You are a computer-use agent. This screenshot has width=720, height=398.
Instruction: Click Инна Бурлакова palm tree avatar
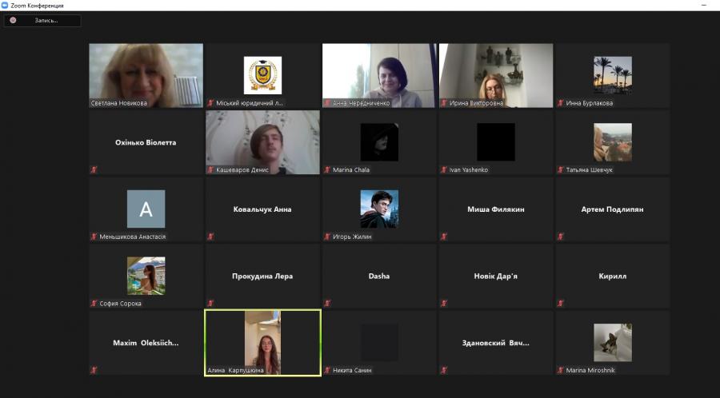point(613,74)
